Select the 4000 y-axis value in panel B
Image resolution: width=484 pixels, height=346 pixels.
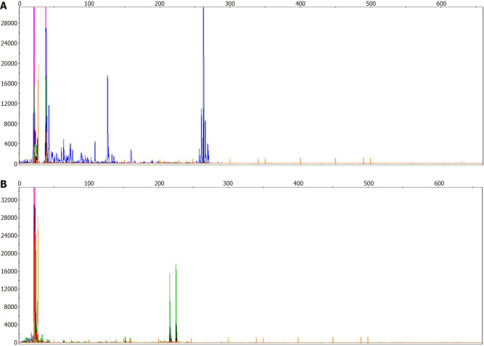click(10, 325)
